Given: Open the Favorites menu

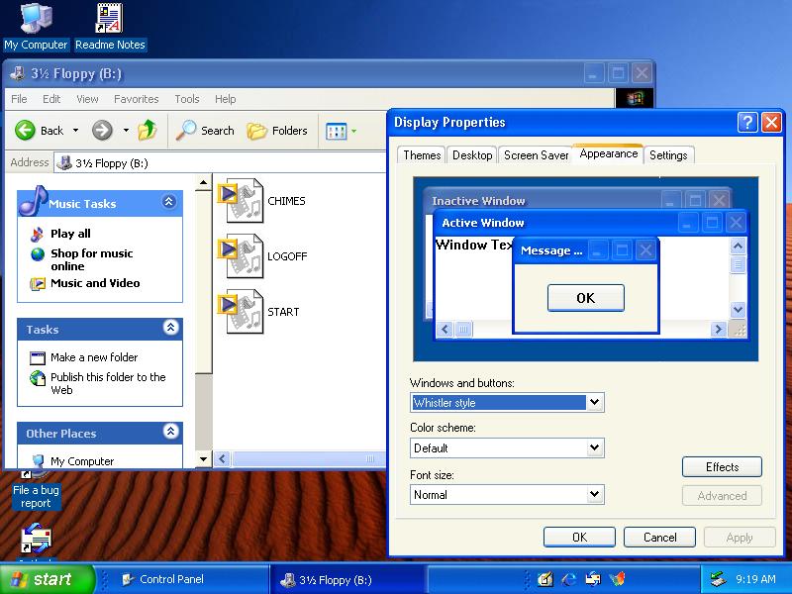Looking at the screenshot, I should pyautogui.click(x=137, y=99).
